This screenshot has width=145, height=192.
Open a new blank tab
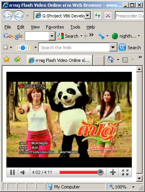point(98,60)
